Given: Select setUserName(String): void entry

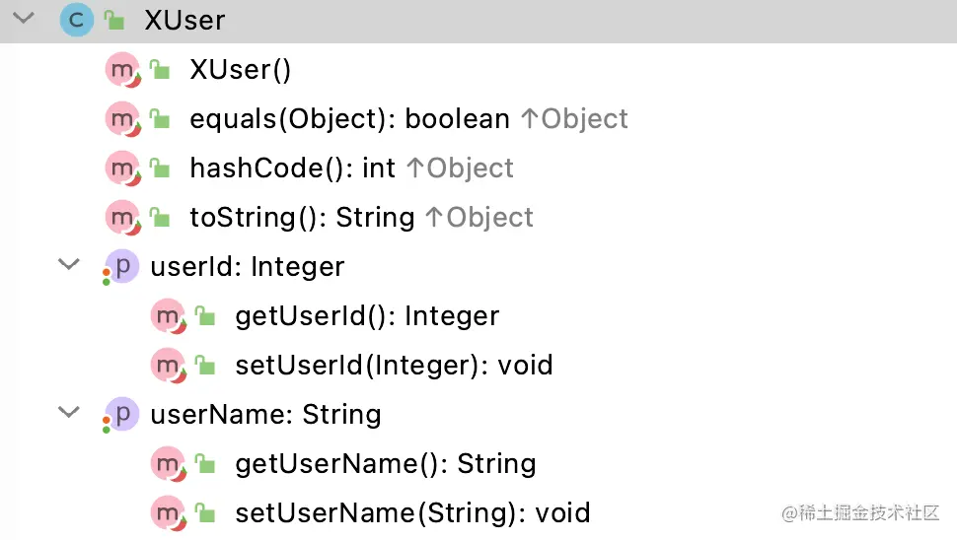Looking at the screenshot, I should pos(412,513).
